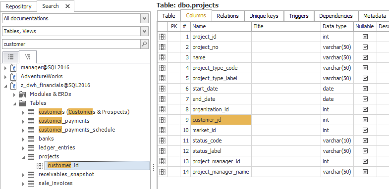Screen dimensions: 389x189
Task: Toggle Nullable checkbox for status_code
Action: tap(365, 141)
